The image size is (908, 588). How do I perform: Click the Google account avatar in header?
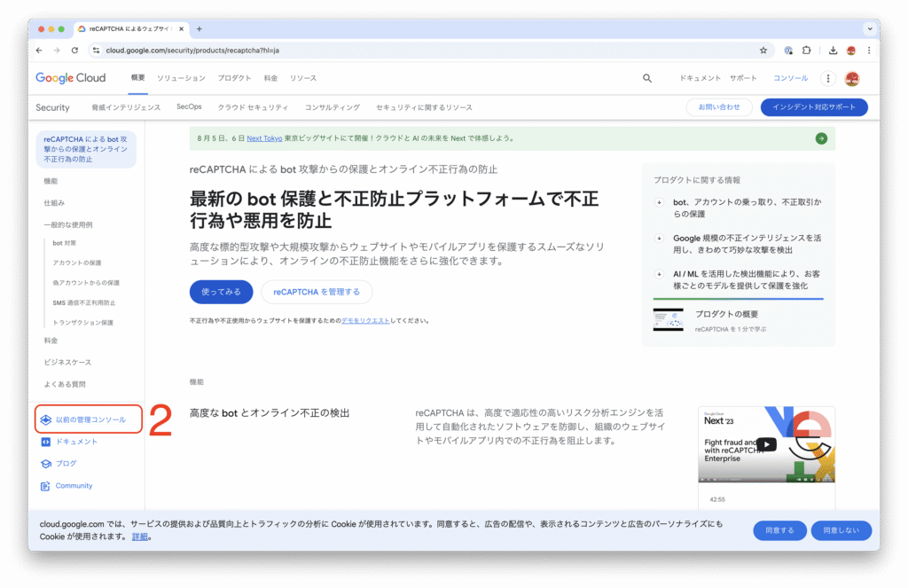pyautogui.click(x=852, y=78)
